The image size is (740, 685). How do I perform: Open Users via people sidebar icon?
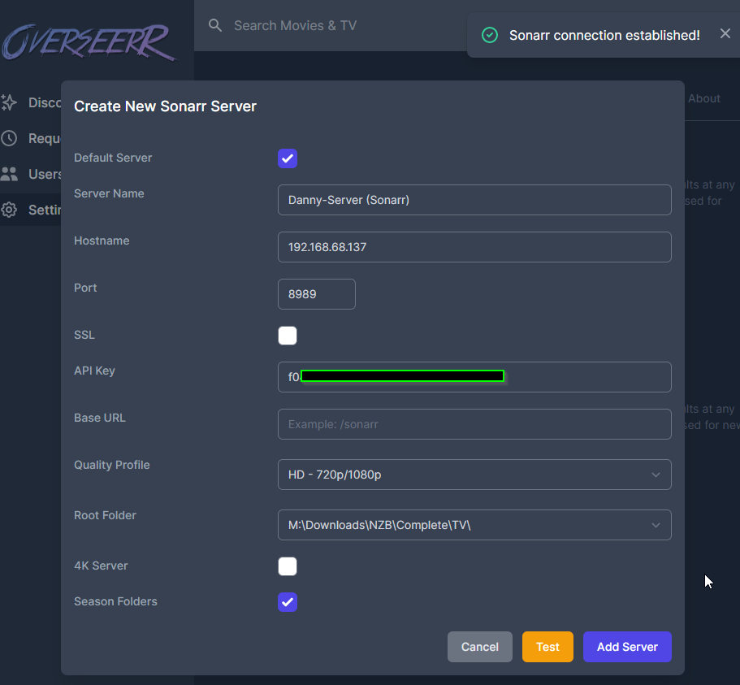9,174
